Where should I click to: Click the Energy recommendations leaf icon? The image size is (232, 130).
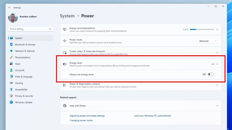(x=65, y=29)
